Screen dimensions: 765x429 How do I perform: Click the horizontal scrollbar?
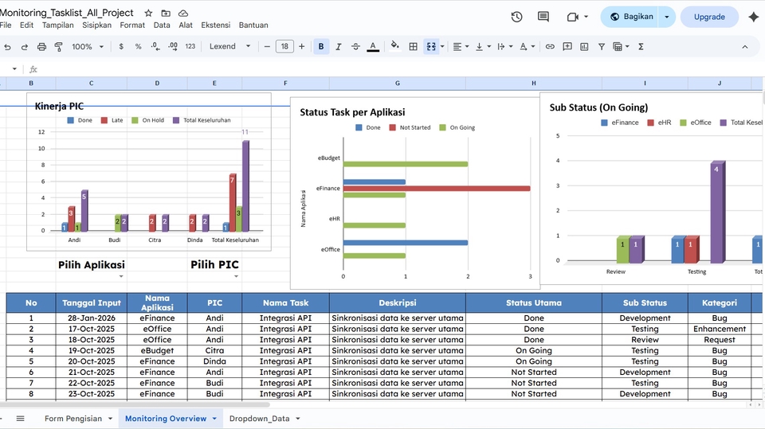135,404
